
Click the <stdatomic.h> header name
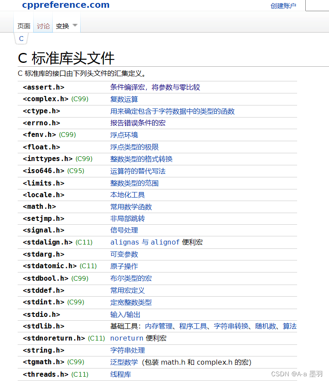[x=50, y=266]
